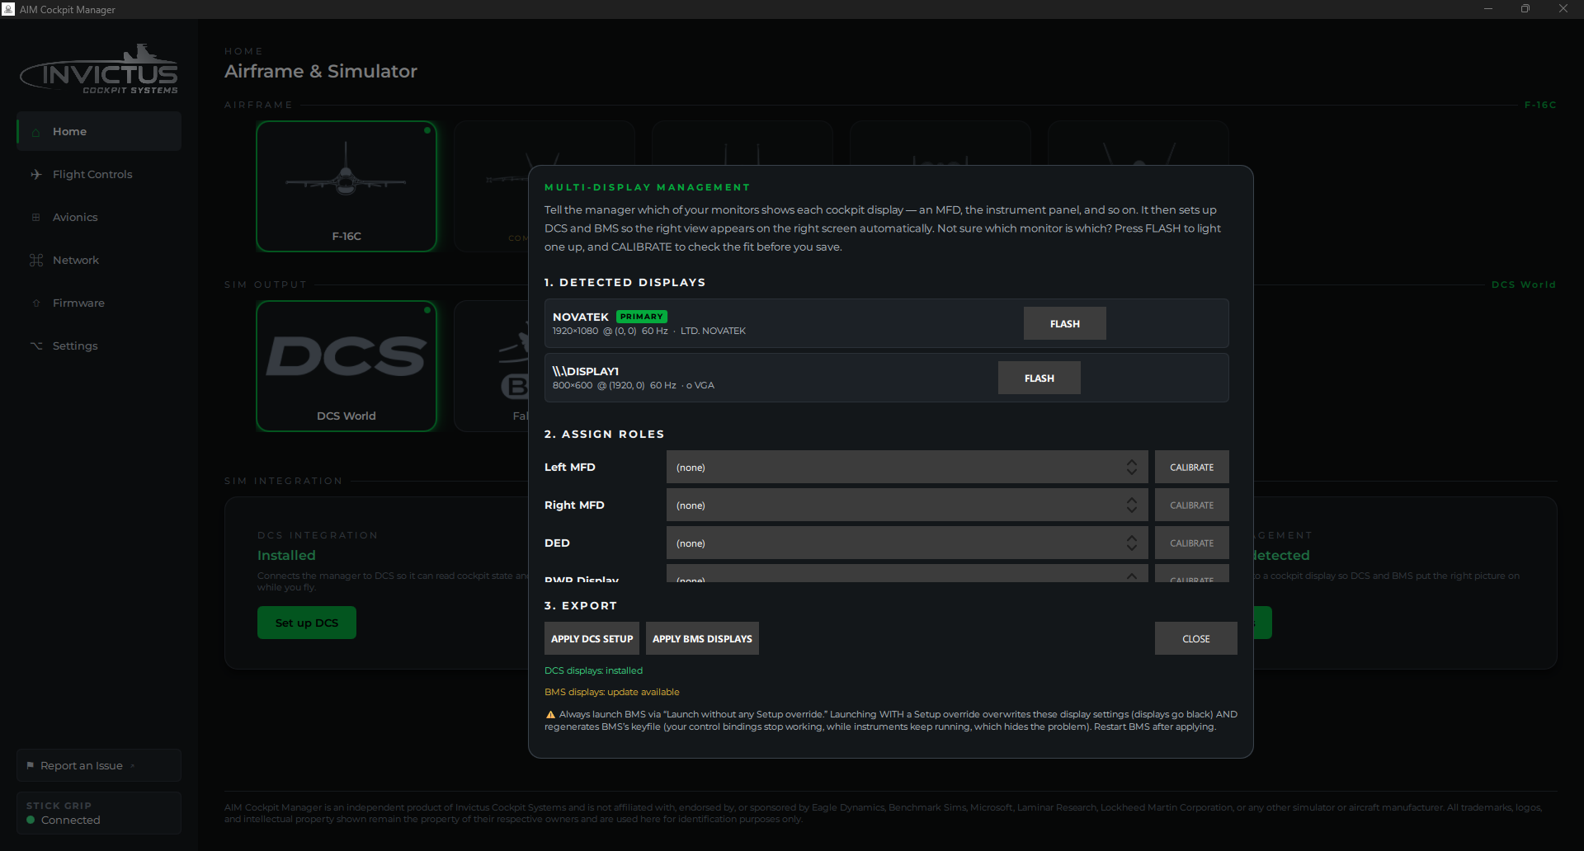Open the Settings page

[99, 346]
